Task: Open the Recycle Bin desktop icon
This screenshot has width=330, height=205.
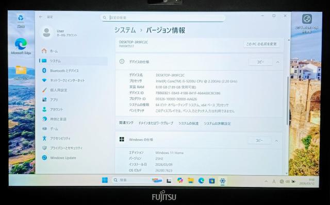Action: (x=21, y=21)
